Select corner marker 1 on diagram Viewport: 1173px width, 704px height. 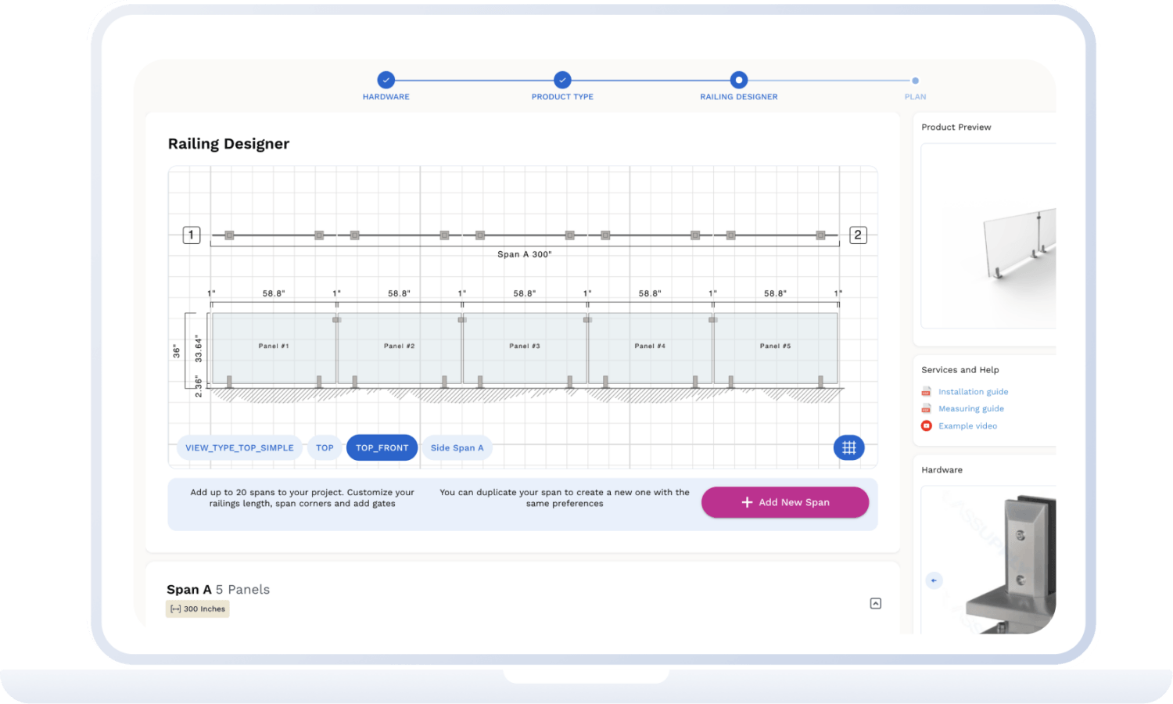click(191, 235)
